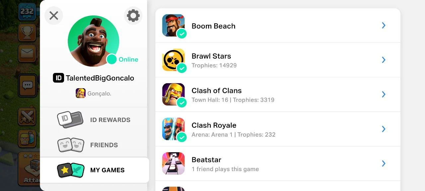This screenshot has height=191, width=425.
Task: Tap the Boom Beach game icon
Action: [x=173, y=26]
